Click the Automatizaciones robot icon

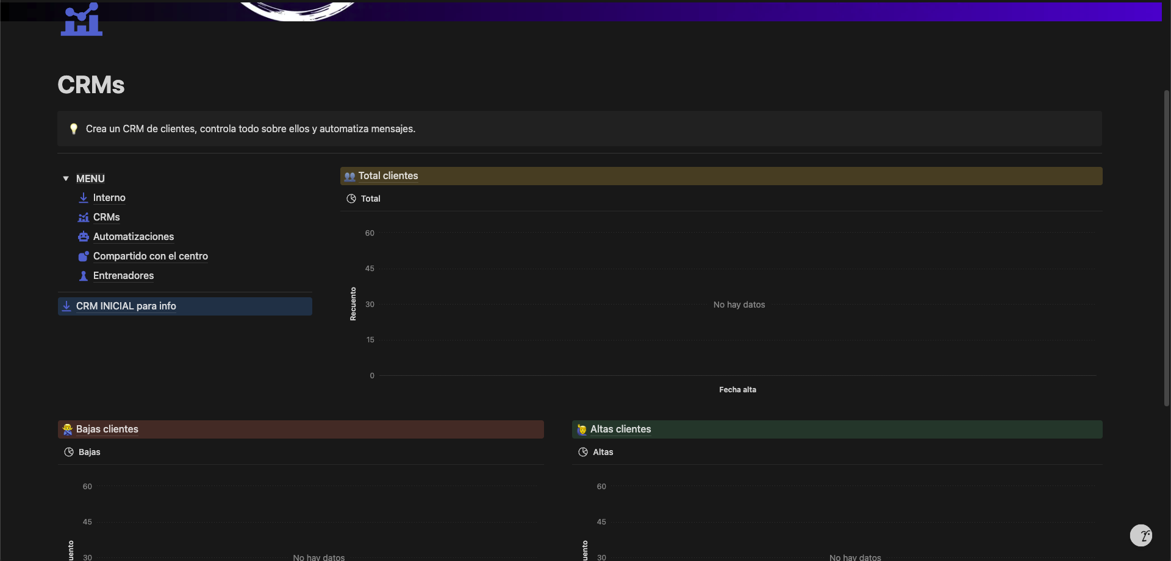(84, 237)
